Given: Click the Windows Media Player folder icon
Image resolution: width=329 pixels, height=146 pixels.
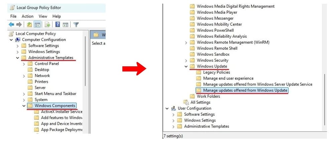Looking at the screenshot, I should tap(192, 12).
